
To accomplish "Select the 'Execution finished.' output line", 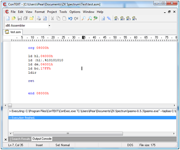I will point(92,118).
